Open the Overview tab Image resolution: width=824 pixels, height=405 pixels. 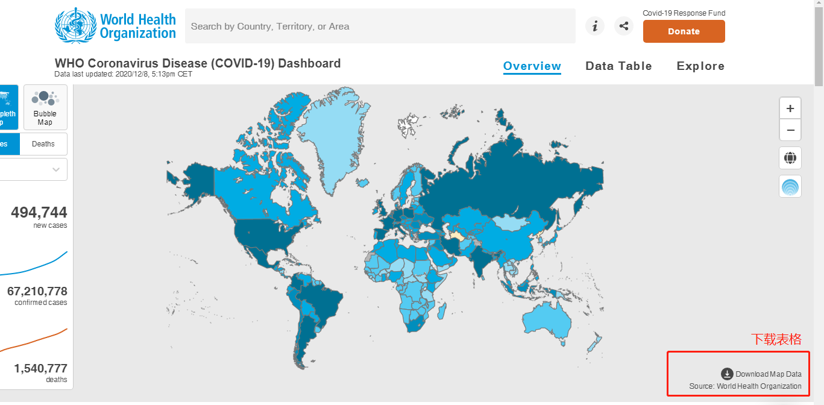pos(532,66)
